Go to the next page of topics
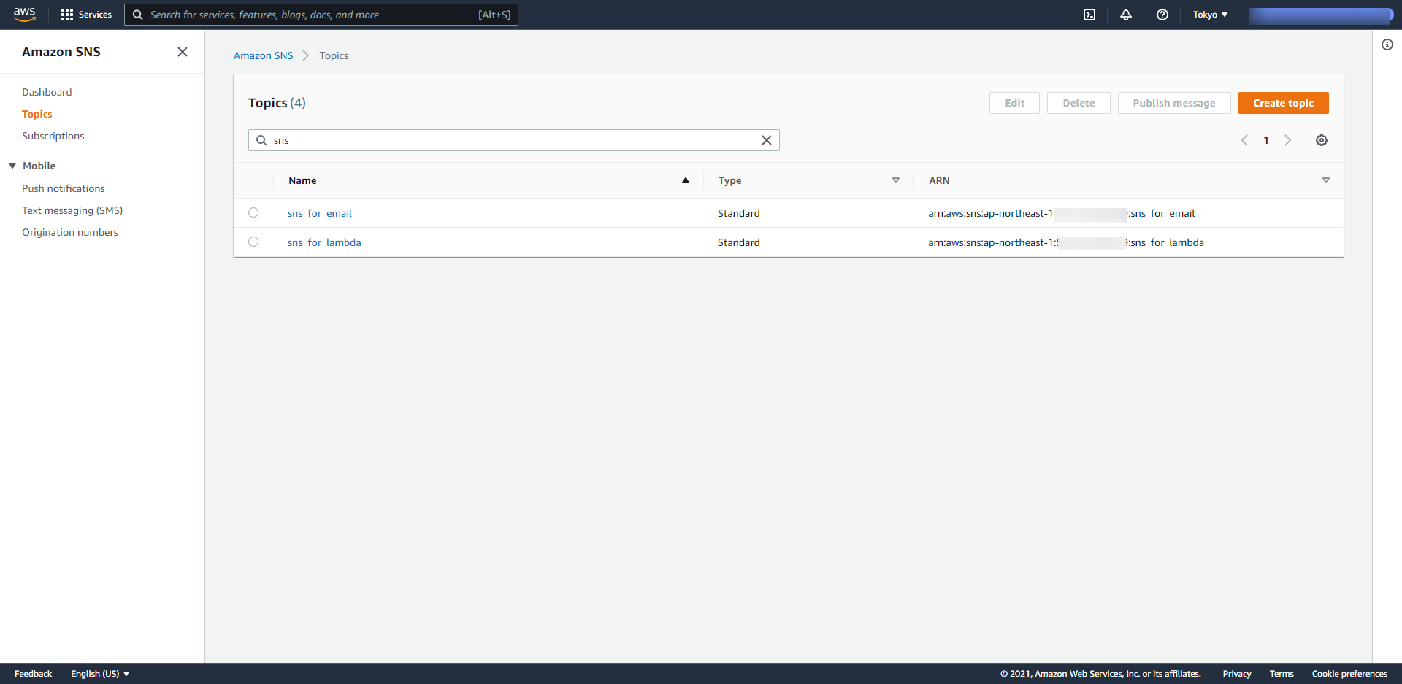Image resolution: width=1402 pixels, height=684 pixels. (1288, 140)
